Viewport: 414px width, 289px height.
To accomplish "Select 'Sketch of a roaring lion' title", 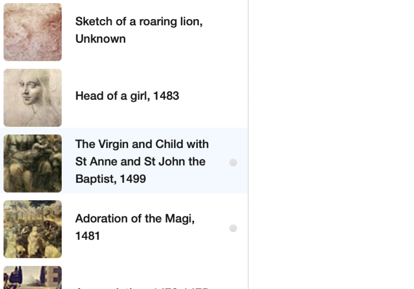I will click(139, 21).
